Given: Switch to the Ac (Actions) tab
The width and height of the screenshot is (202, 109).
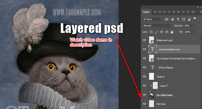Looking at the screenshot, I should [155, 12].
